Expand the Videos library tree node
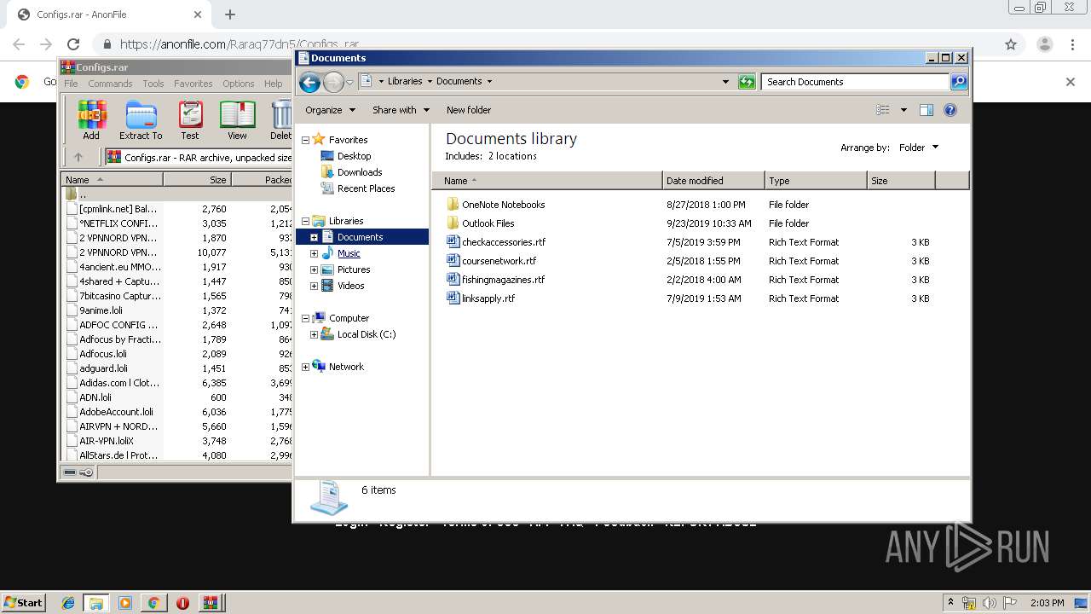The image size is (1091, 614). (314, 286)
